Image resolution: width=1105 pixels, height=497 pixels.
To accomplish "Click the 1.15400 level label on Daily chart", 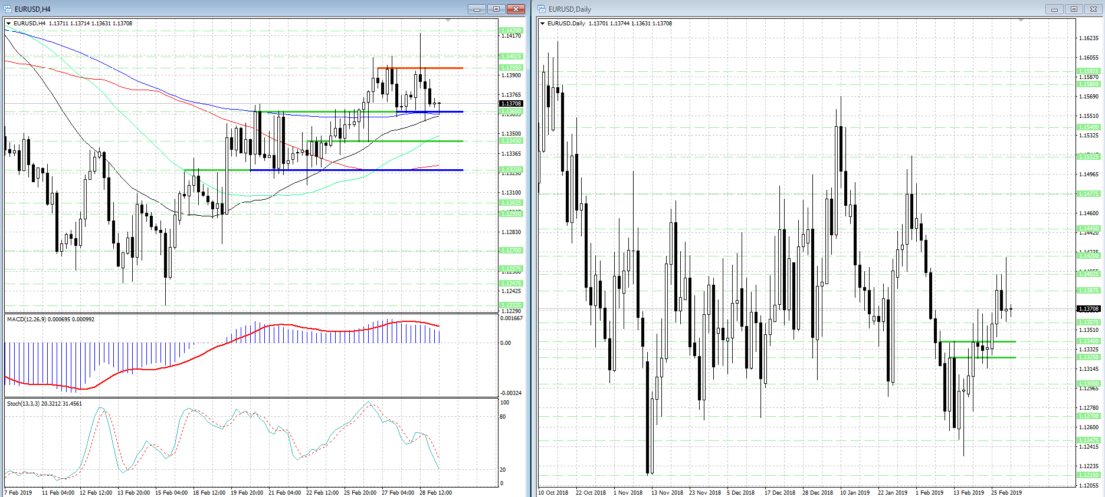I will [x=1088, y=127].
